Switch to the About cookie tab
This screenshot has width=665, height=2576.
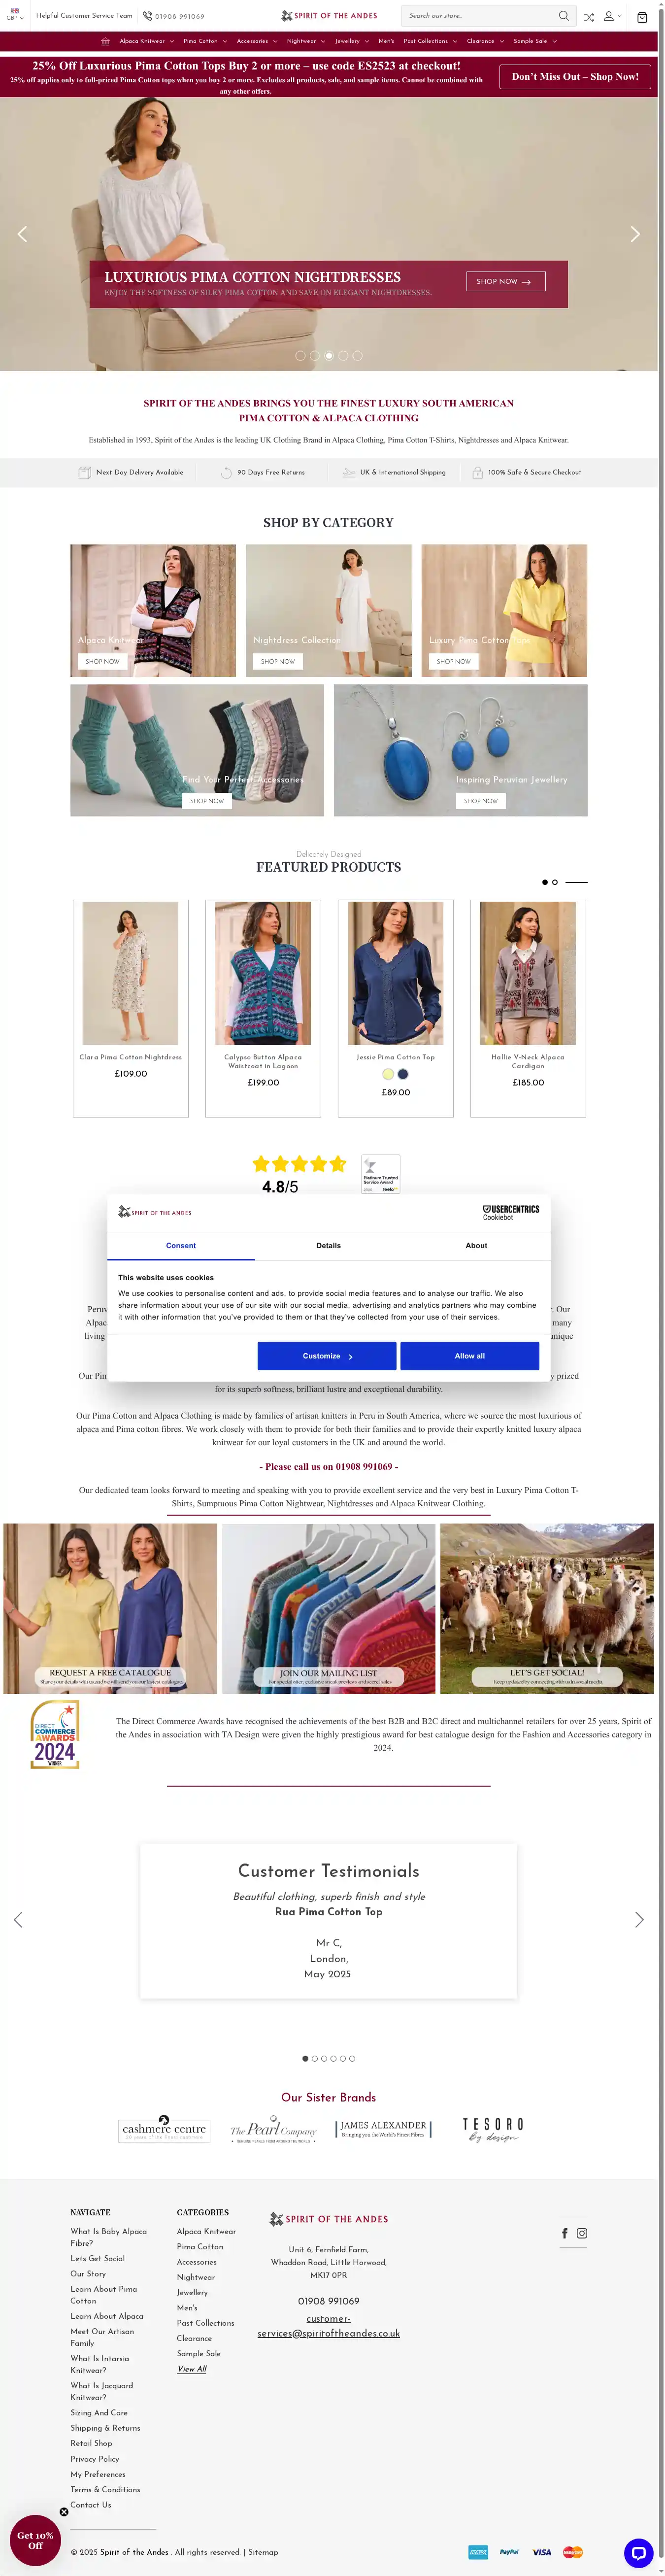(x=476, y=1245)
